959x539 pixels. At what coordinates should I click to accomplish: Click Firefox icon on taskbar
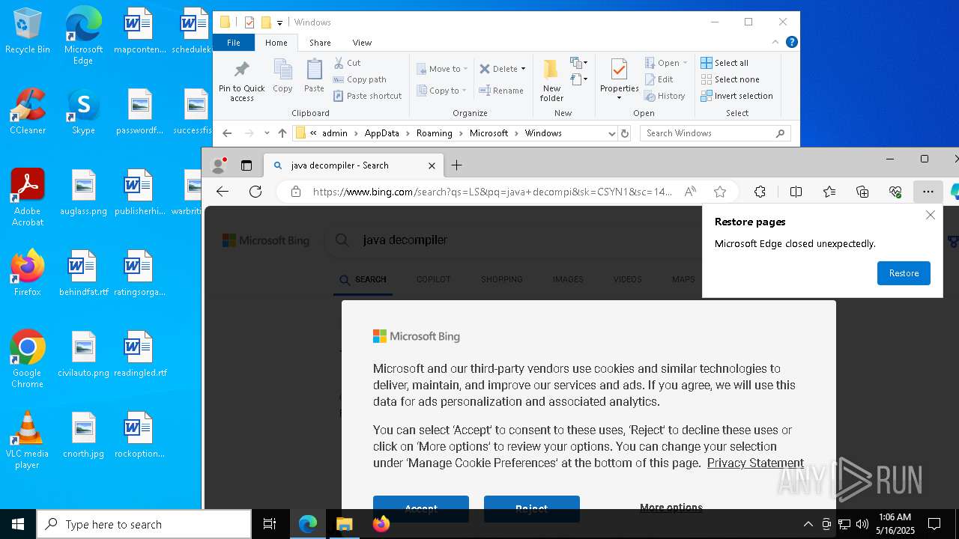(x=381, y=524)
